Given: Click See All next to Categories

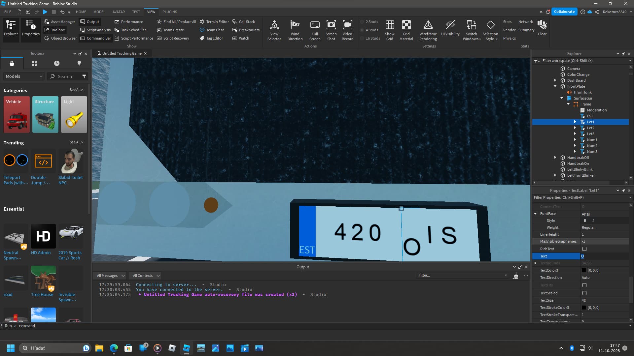Looking at the screenshot, I should pyautogui.click(x=76, y=90).
